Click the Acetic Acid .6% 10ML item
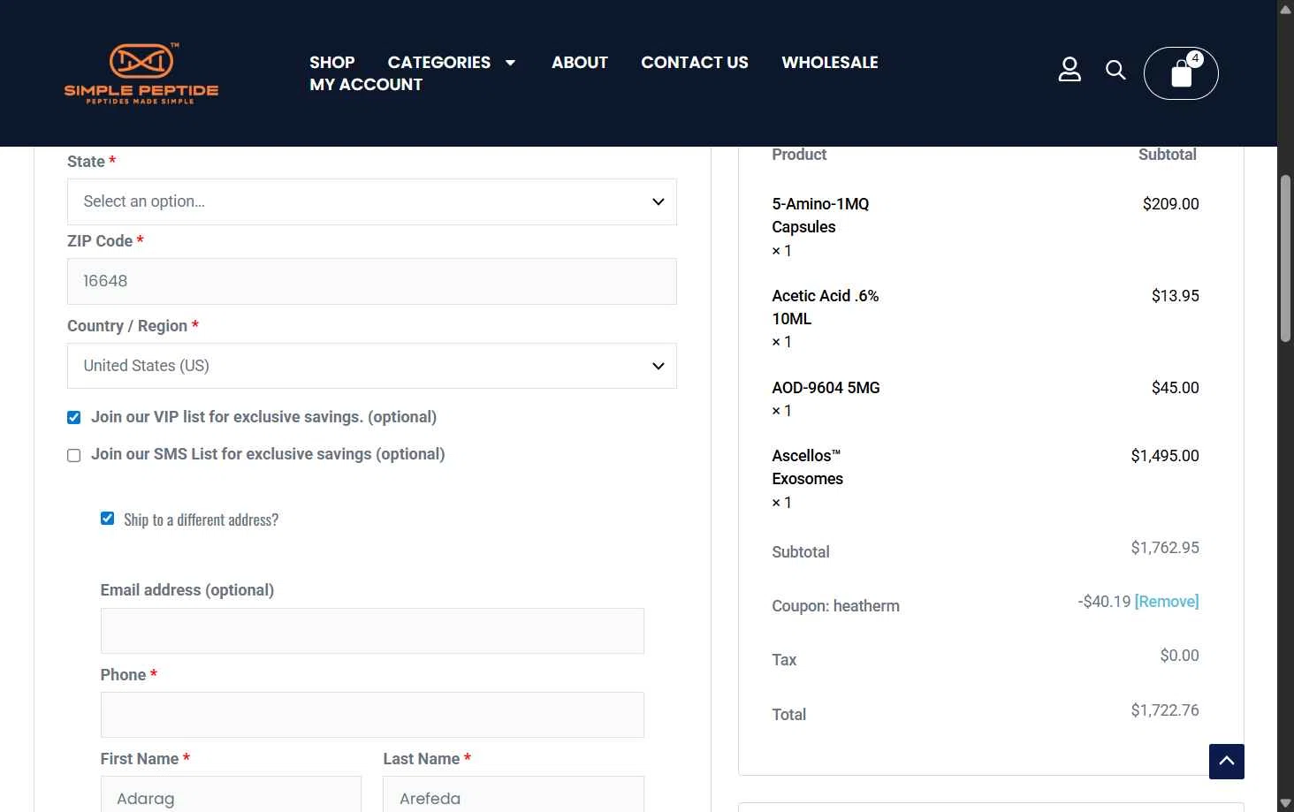1294x812 pixels. [x=826, y=307]
